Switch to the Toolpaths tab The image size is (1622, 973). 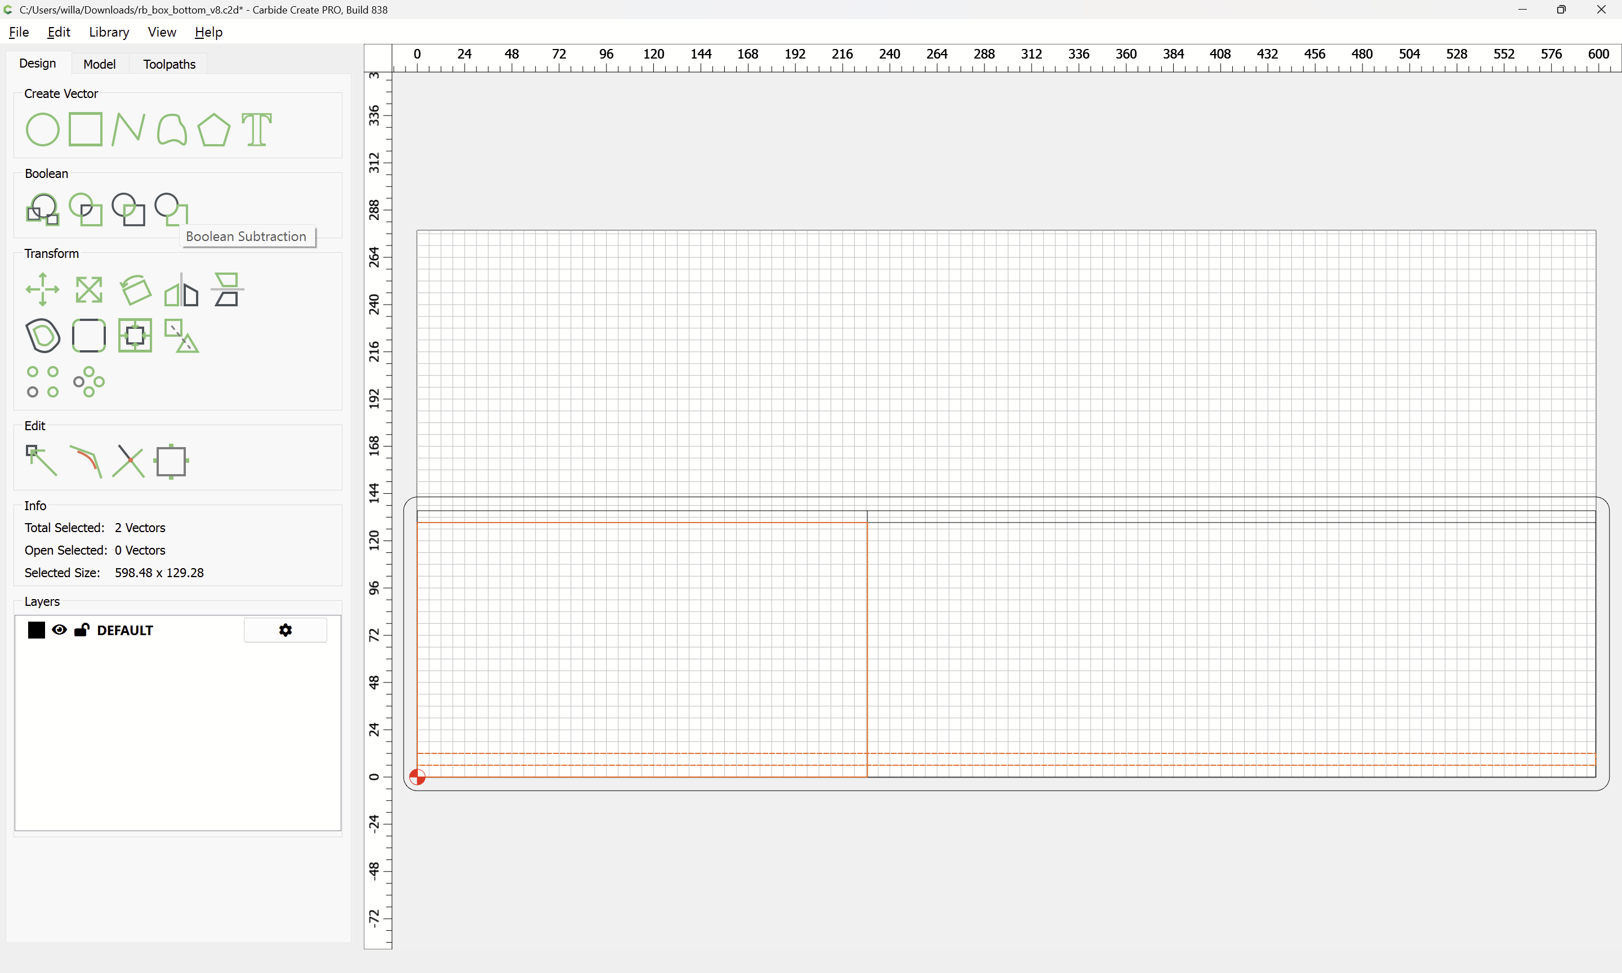169,64
